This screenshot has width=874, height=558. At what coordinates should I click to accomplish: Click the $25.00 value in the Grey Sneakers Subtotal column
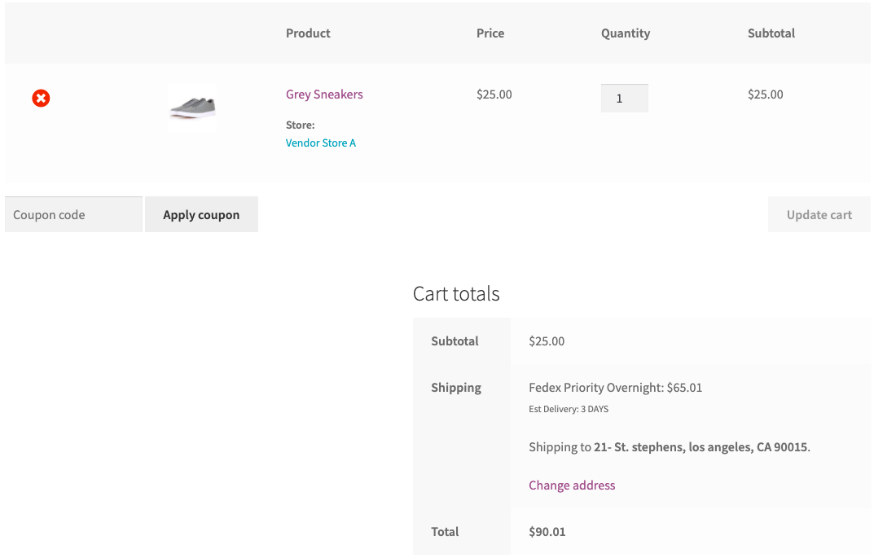[766, 94]
